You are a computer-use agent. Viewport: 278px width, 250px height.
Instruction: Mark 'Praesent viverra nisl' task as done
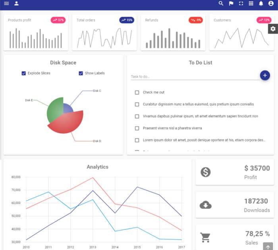point(137,128)
